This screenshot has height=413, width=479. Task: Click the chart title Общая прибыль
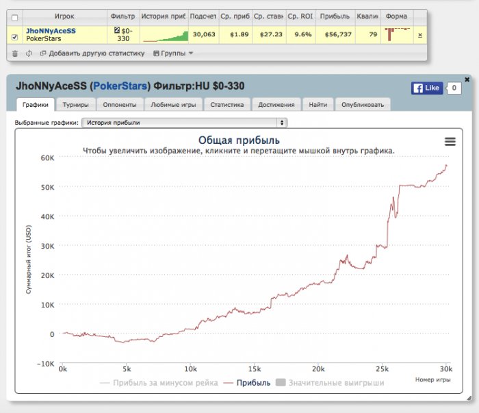[x=239, y=140]
